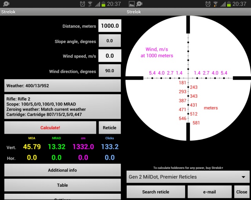The image size is (251, 200).
Task: Tap the alarm icon in the right status bar
Action: coord(208,4)
